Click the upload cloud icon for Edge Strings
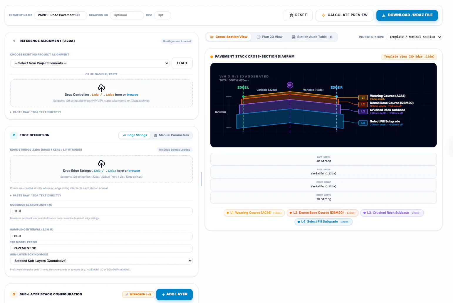The width and height of the screenshot is (453, 303). pyautogui.click(x=101, y=164)
